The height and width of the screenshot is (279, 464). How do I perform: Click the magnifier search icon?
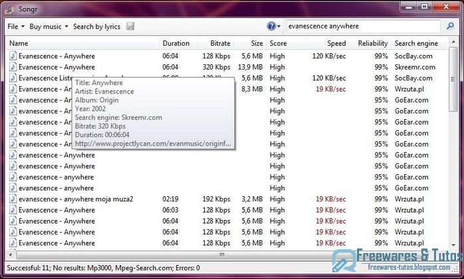(x=450, y=26)
